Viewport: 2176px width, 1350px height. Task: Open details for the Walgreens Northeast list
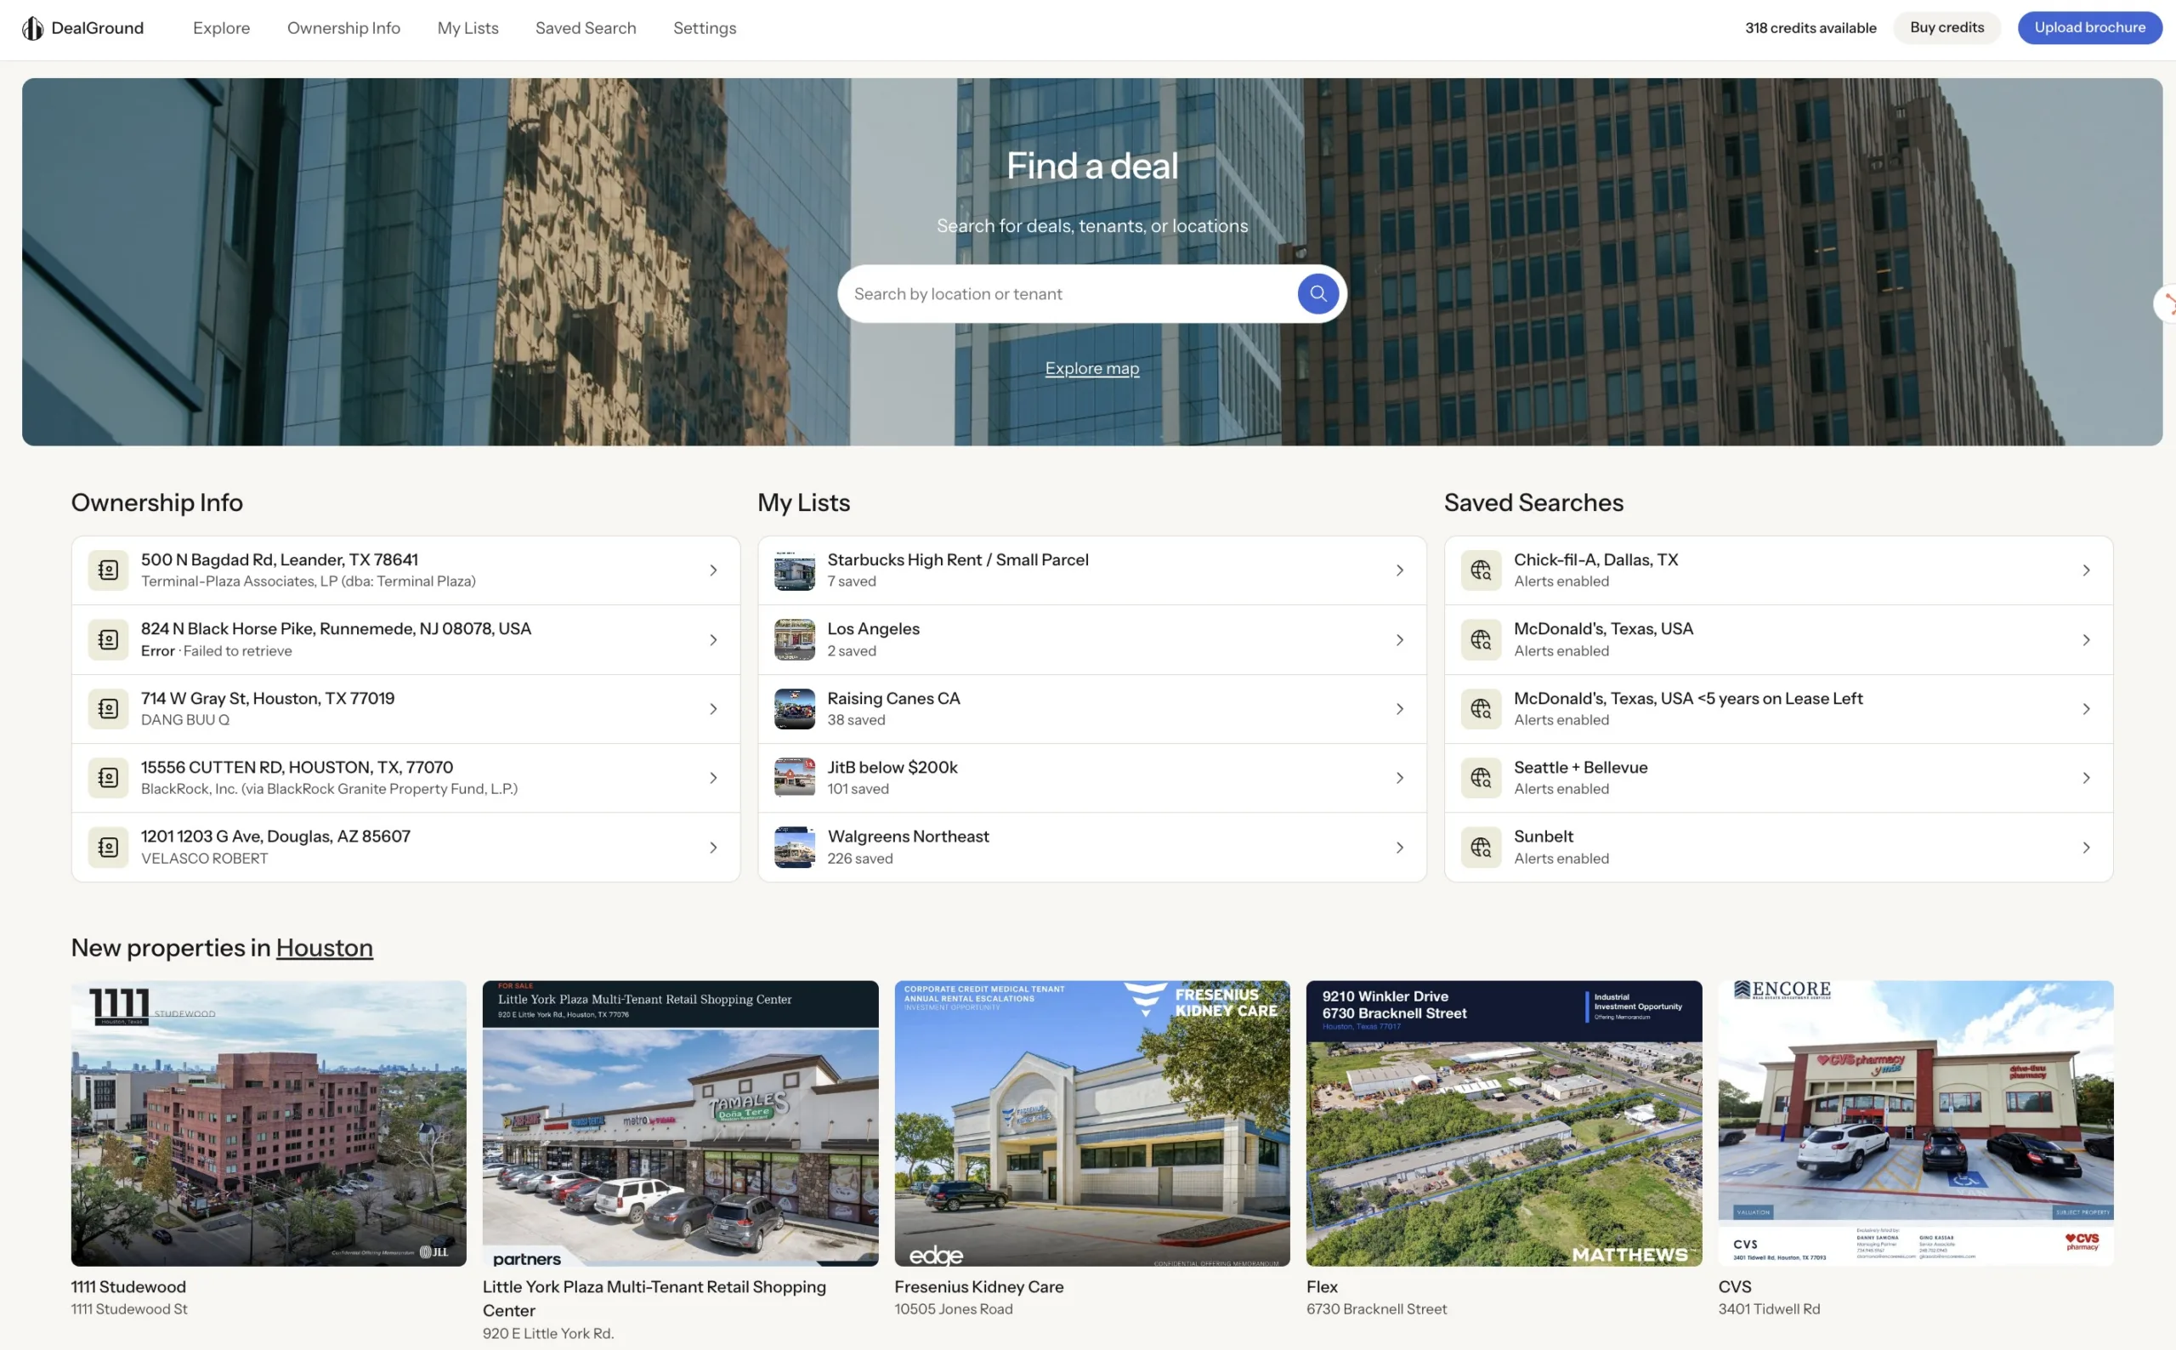1398,847
